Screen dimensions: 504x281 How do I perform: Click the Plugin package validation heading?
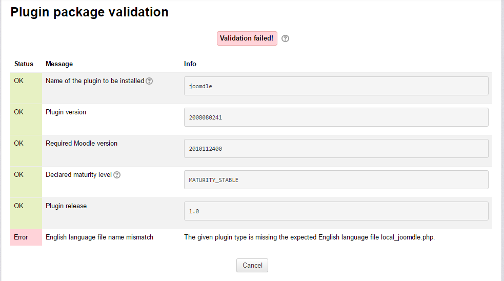click(90, 12)
